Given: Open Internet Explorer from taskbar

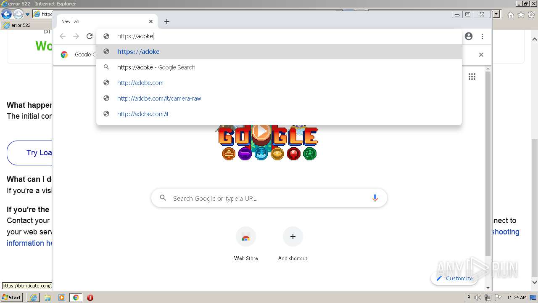Looking at the screenshot, I should coord(33,298).
